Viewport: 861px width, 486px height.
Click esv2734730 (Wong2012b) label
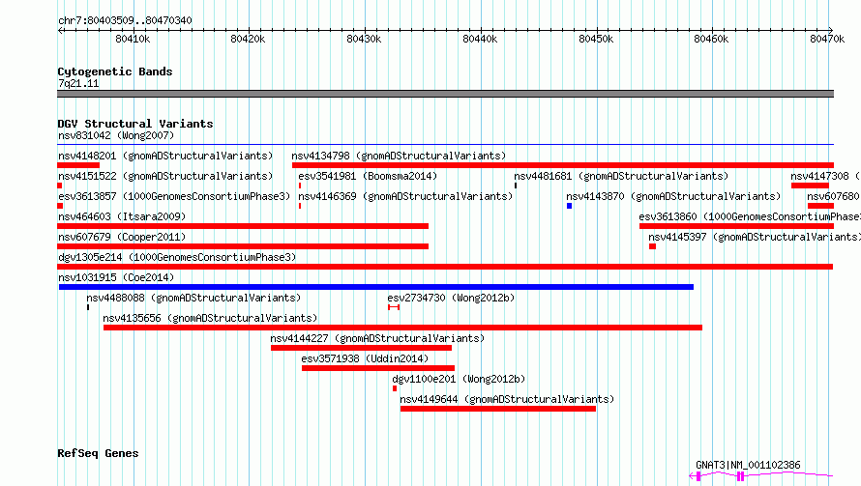pyautogui.click(x=451, y=298)
